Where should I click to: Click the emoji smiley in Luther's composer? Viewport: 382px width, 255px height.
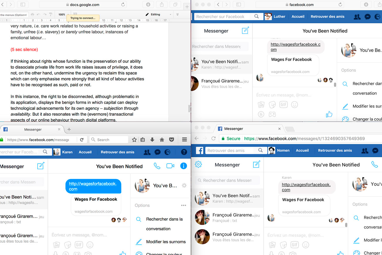[x=294, y=104]
